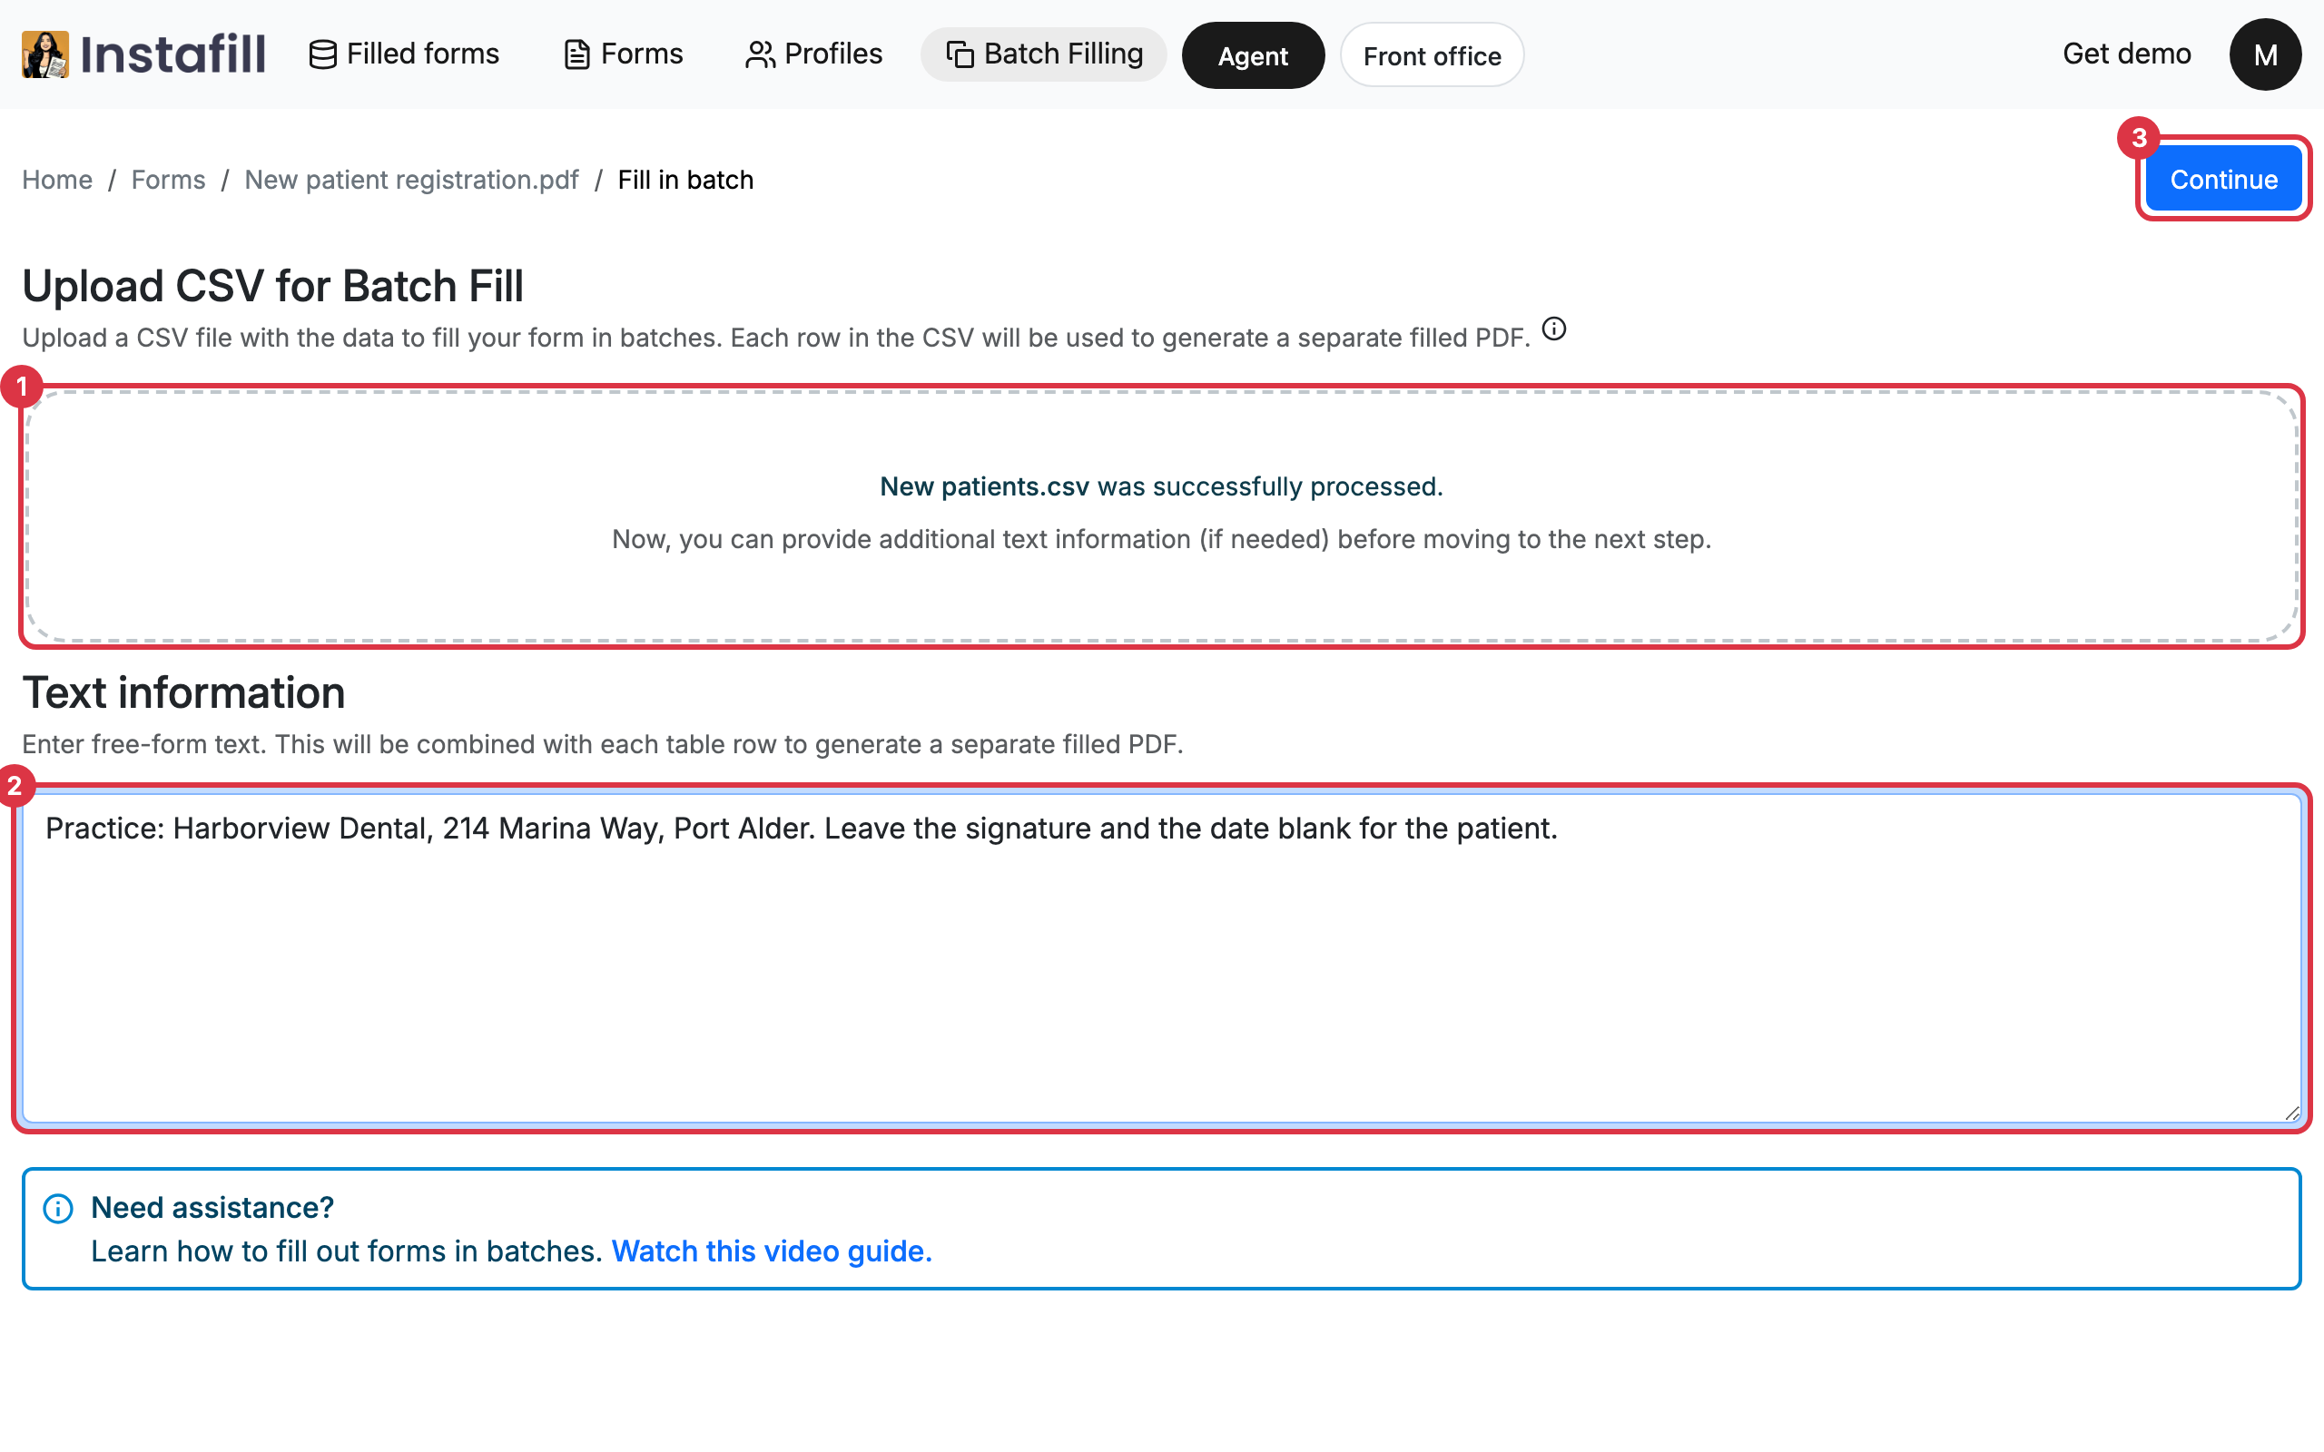Click Get demo in header
Screen dimensions: 2324x1452
(x=2126, y=54)
